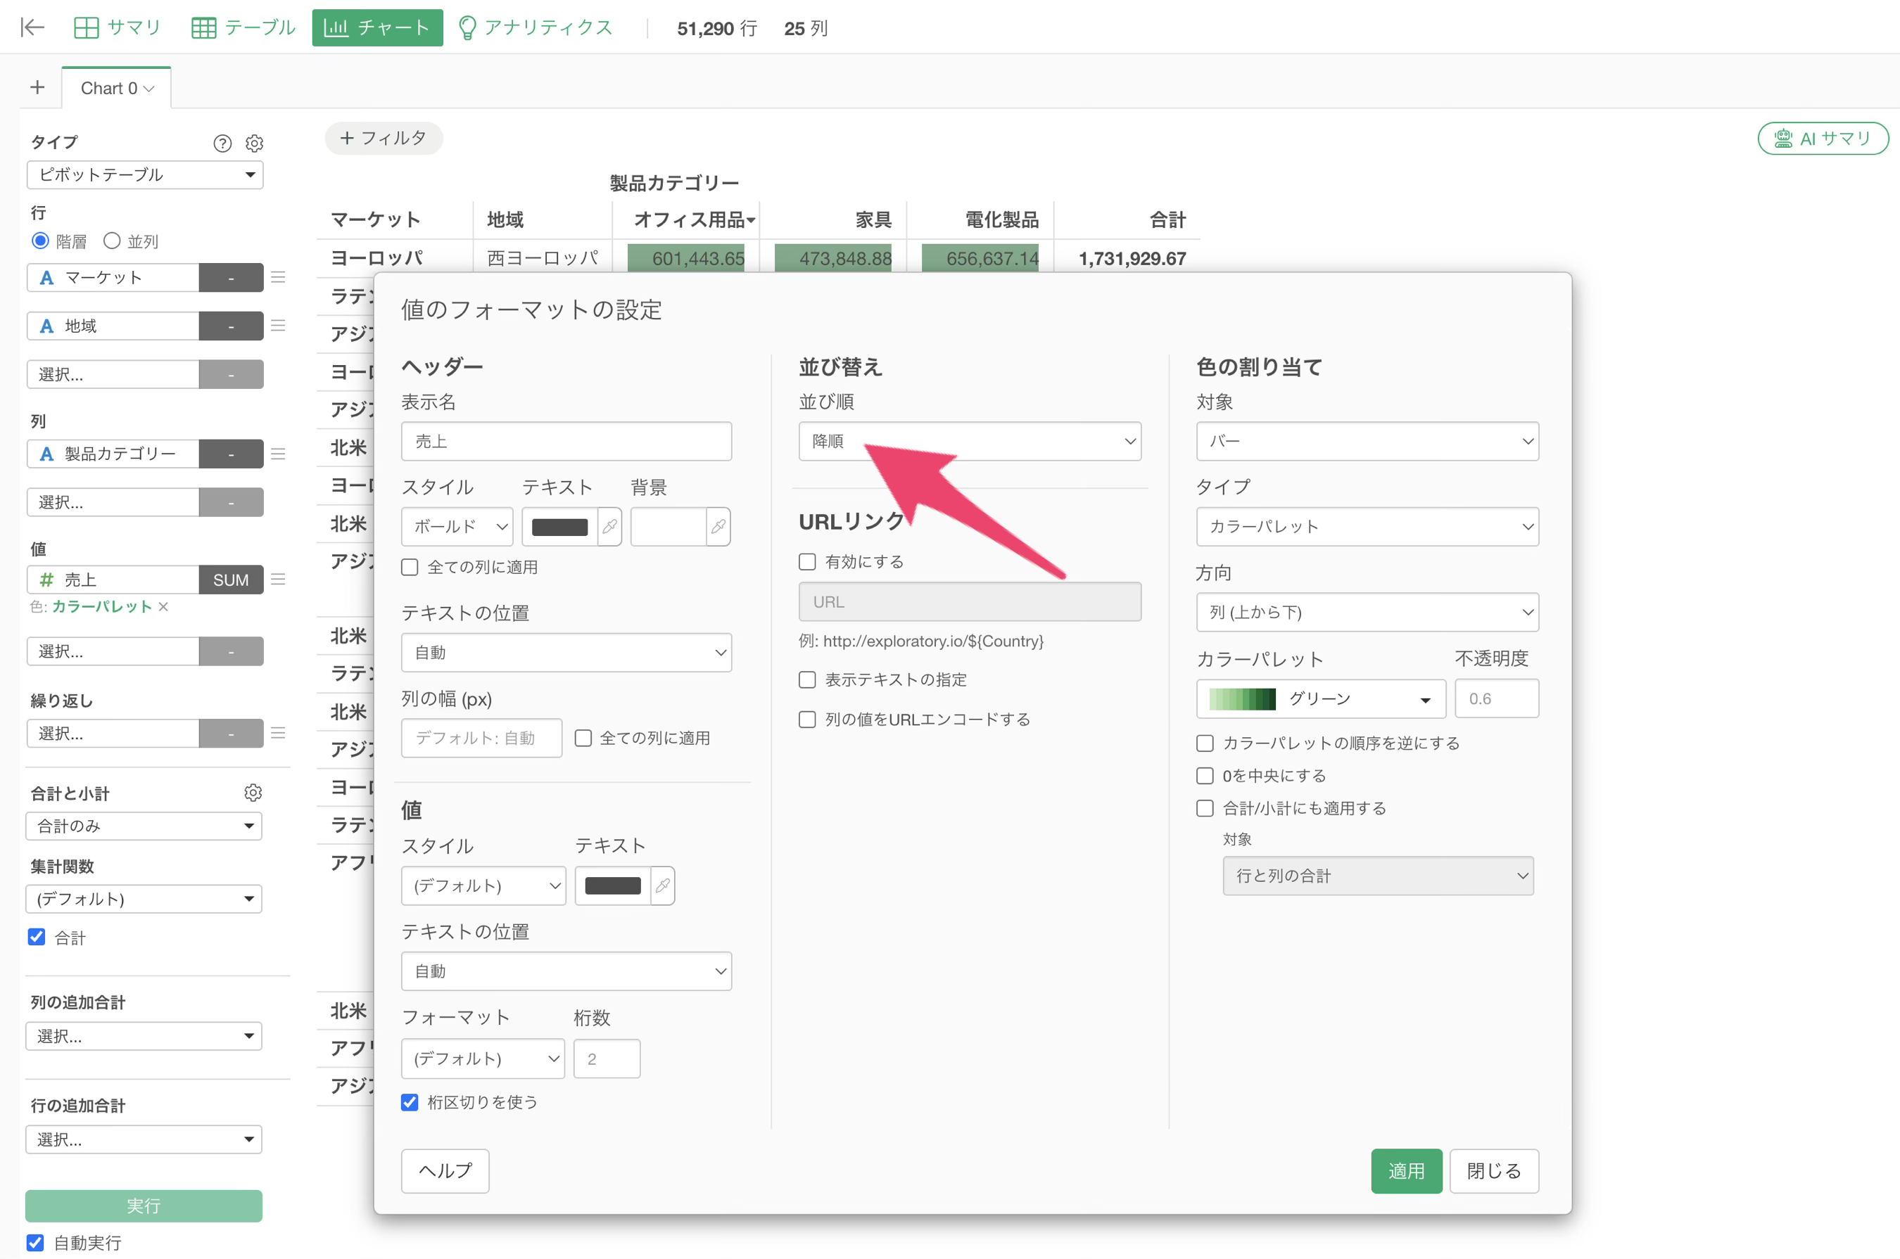Click the マーケット aggregation dash button
The image size is (1900, 1259).
(232, 278)
